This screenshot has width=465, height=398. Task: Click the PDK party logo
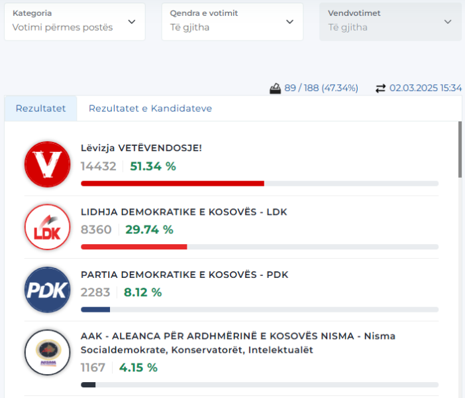[x=47, y=290]
